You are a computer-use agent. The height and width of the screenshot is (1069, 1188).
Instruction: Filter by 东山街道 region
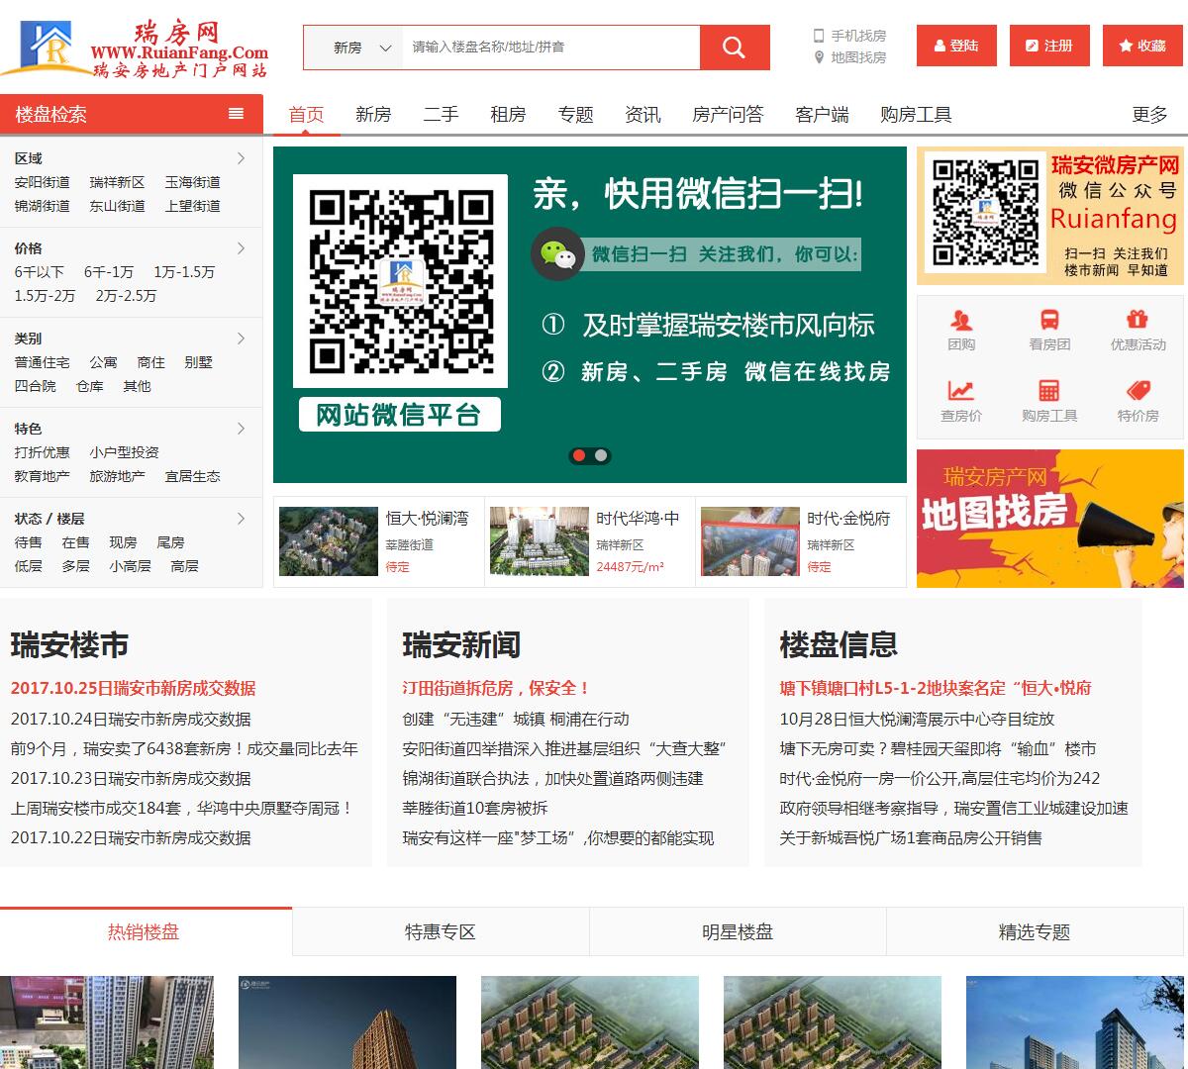point(117,206)
